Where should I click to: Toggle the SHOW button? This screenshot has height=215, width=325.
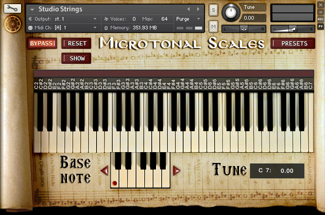pos(76,58)
